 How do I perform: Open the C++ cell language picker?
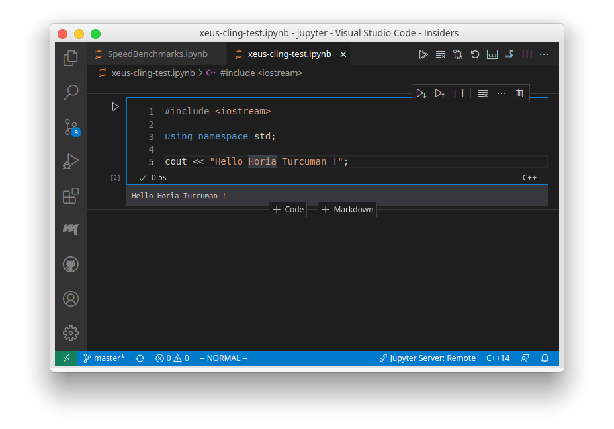point(529,178)
